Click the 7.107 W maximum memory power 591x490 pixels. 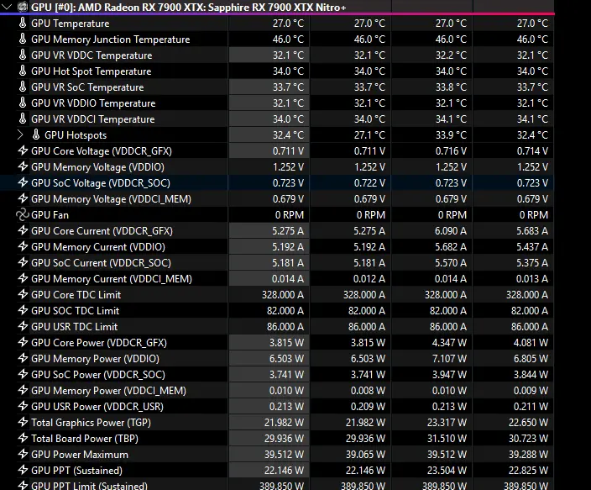(x=432, y=358)
